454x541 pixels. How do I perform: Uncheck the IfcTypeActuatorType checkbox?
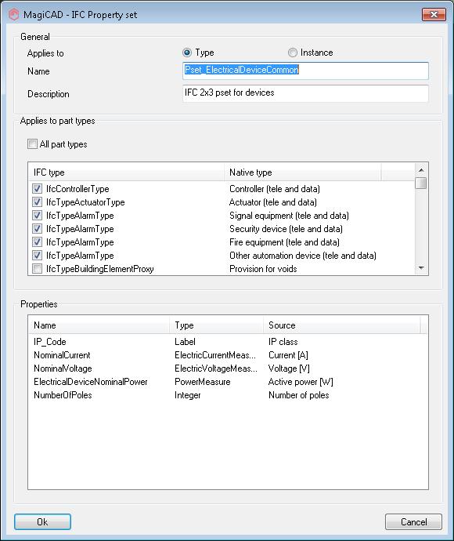tap(38, 202)
